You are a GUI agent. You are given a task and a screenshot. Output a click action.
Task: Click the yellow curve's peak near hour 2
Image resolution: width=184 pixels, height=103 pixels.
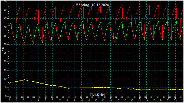click(x=25, y=80)
